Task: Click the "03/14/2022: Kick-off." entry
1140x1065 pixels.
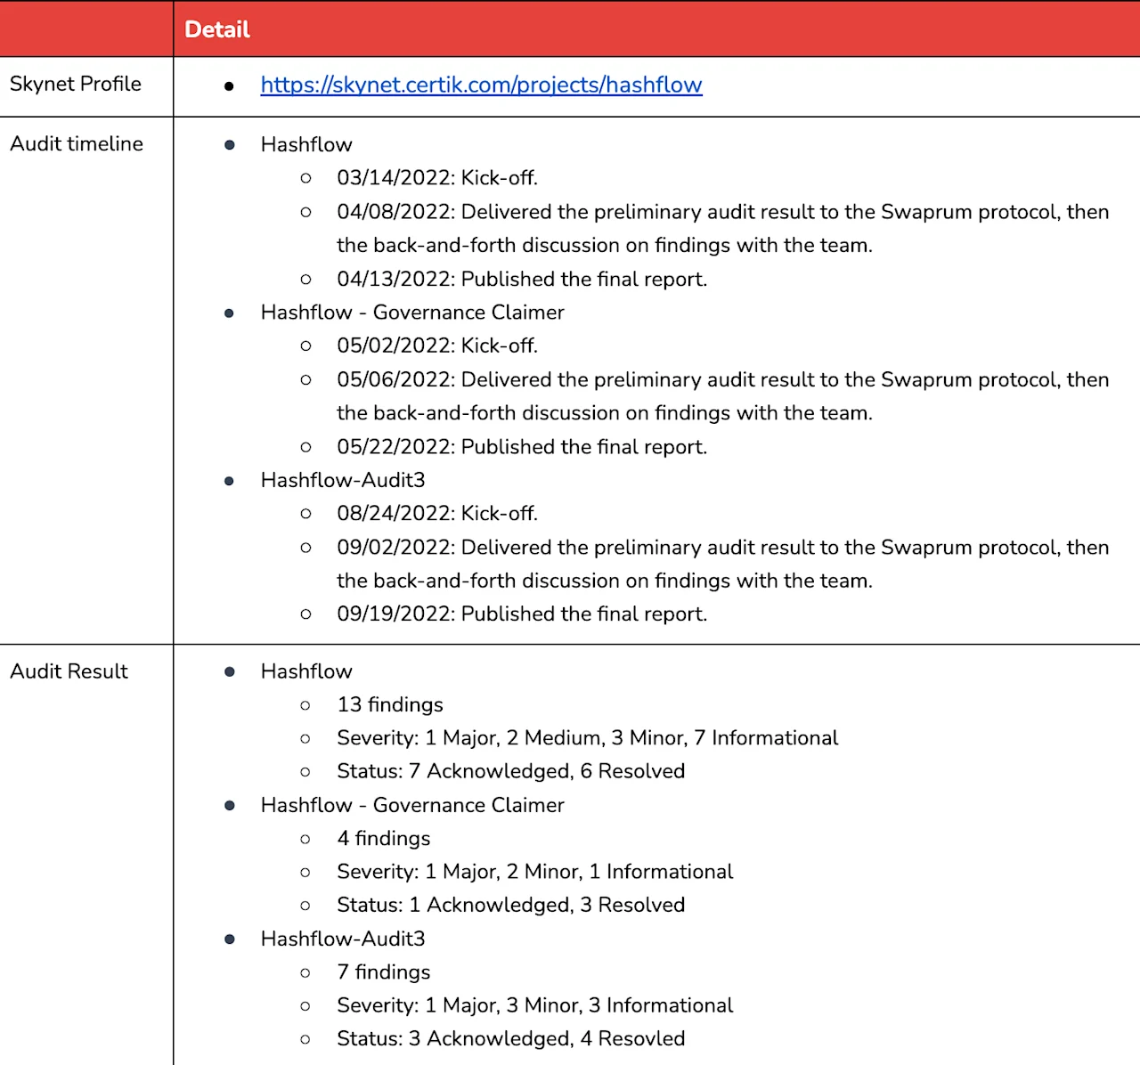Action: pos(437,178)
